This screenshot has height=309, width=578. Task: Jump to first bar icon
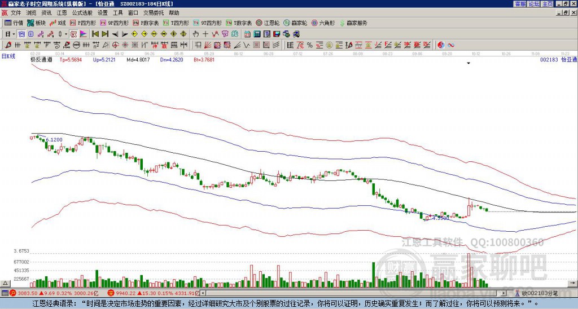(x=95, y=34)
